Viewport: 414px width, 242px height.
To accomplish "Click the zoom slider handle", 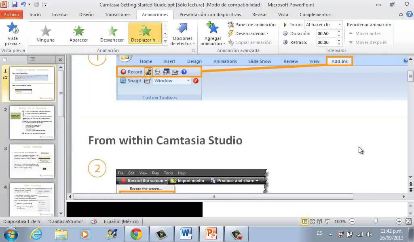I will click(376, 221).
